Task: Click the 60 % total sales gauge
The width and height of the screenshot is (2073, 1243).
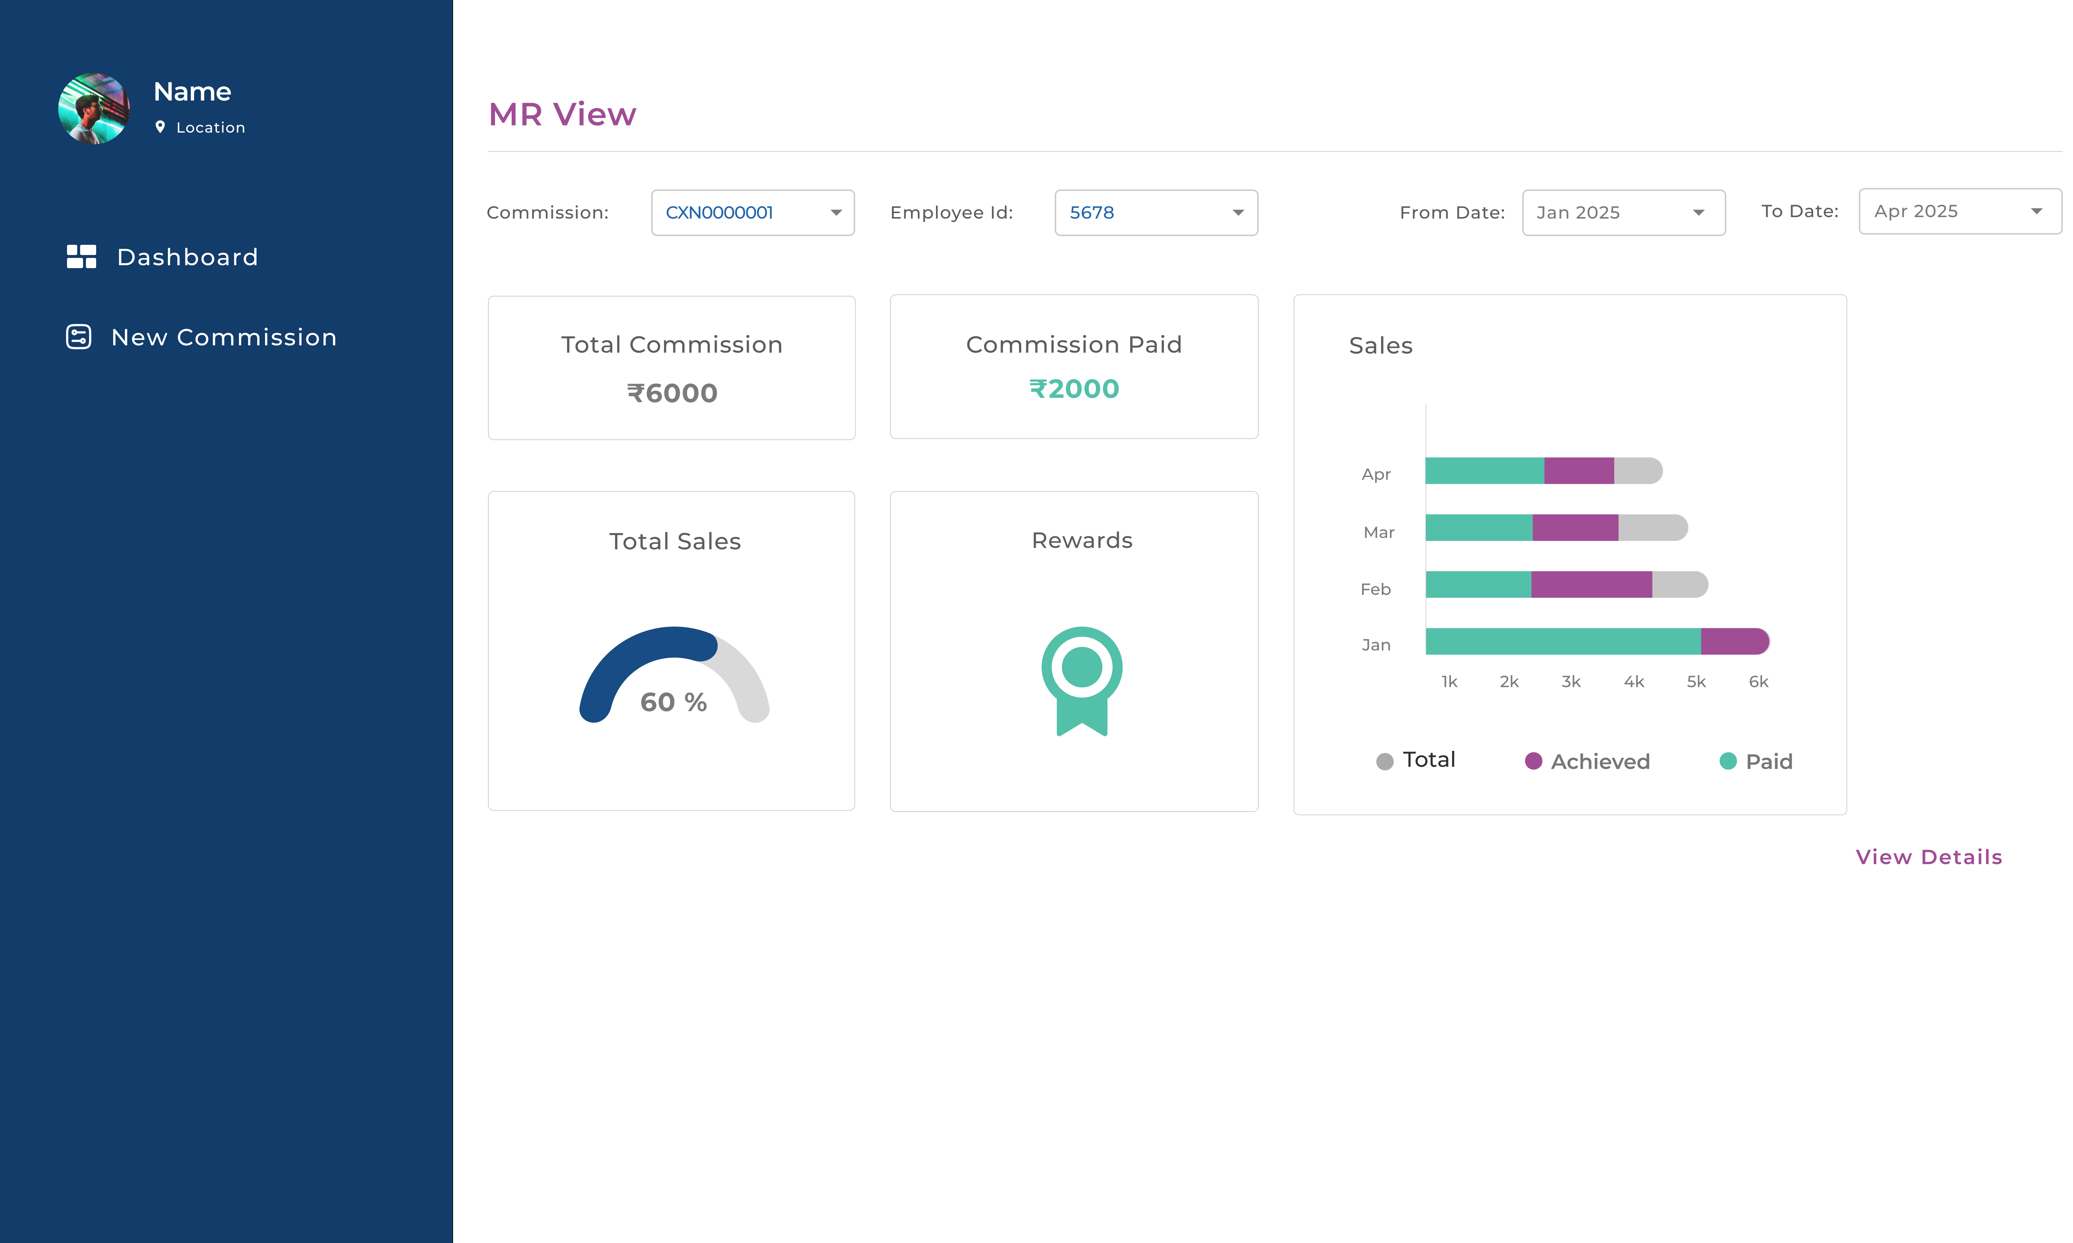Action: coord(674,675)
